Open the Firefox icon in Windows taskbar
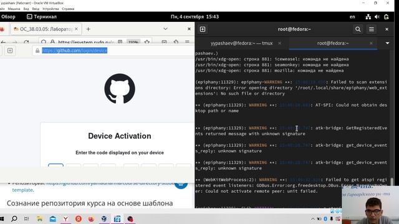The image size is (399, 224). pyautogui.click(x=92, y=218)
